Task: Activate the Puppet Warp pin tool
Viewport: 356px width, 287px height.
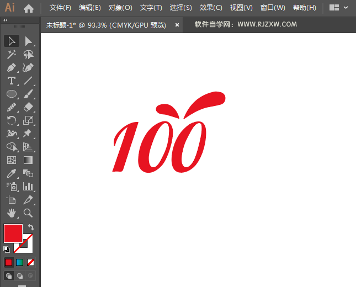Action: (28, 133)
